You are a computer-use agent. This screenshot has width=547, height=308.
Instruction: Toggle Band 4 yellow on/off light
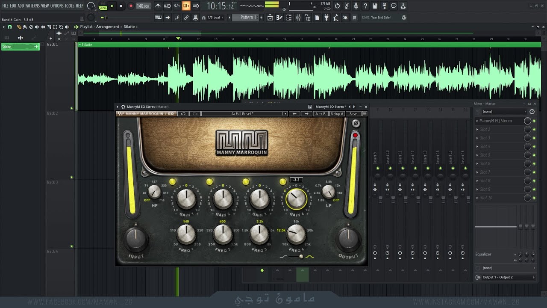[283, 182]
